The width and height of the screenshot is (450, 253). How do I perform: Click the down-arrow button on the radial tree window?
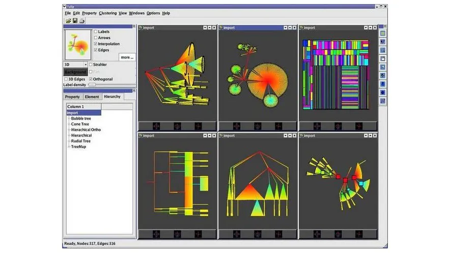(x=365, y=135)
